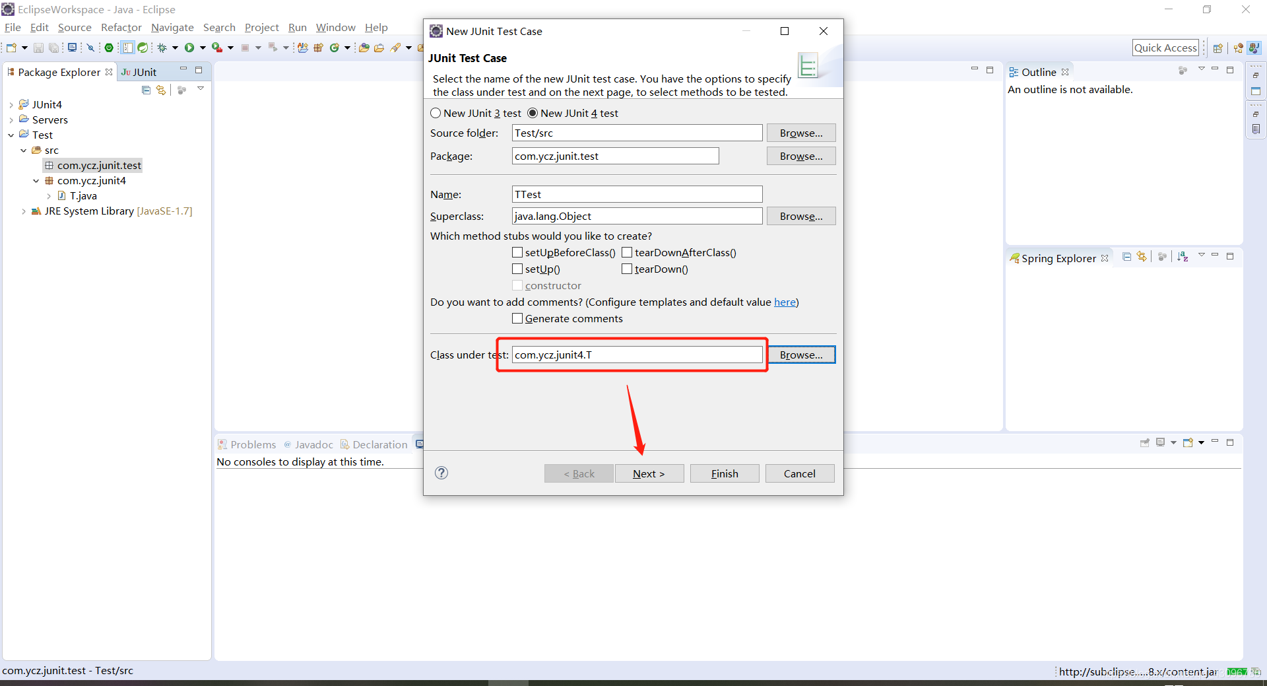The height and width of the screenshot is (686, 1267).
Task: Click the New wizard icon in main toolbar
Action: point(11,48)
